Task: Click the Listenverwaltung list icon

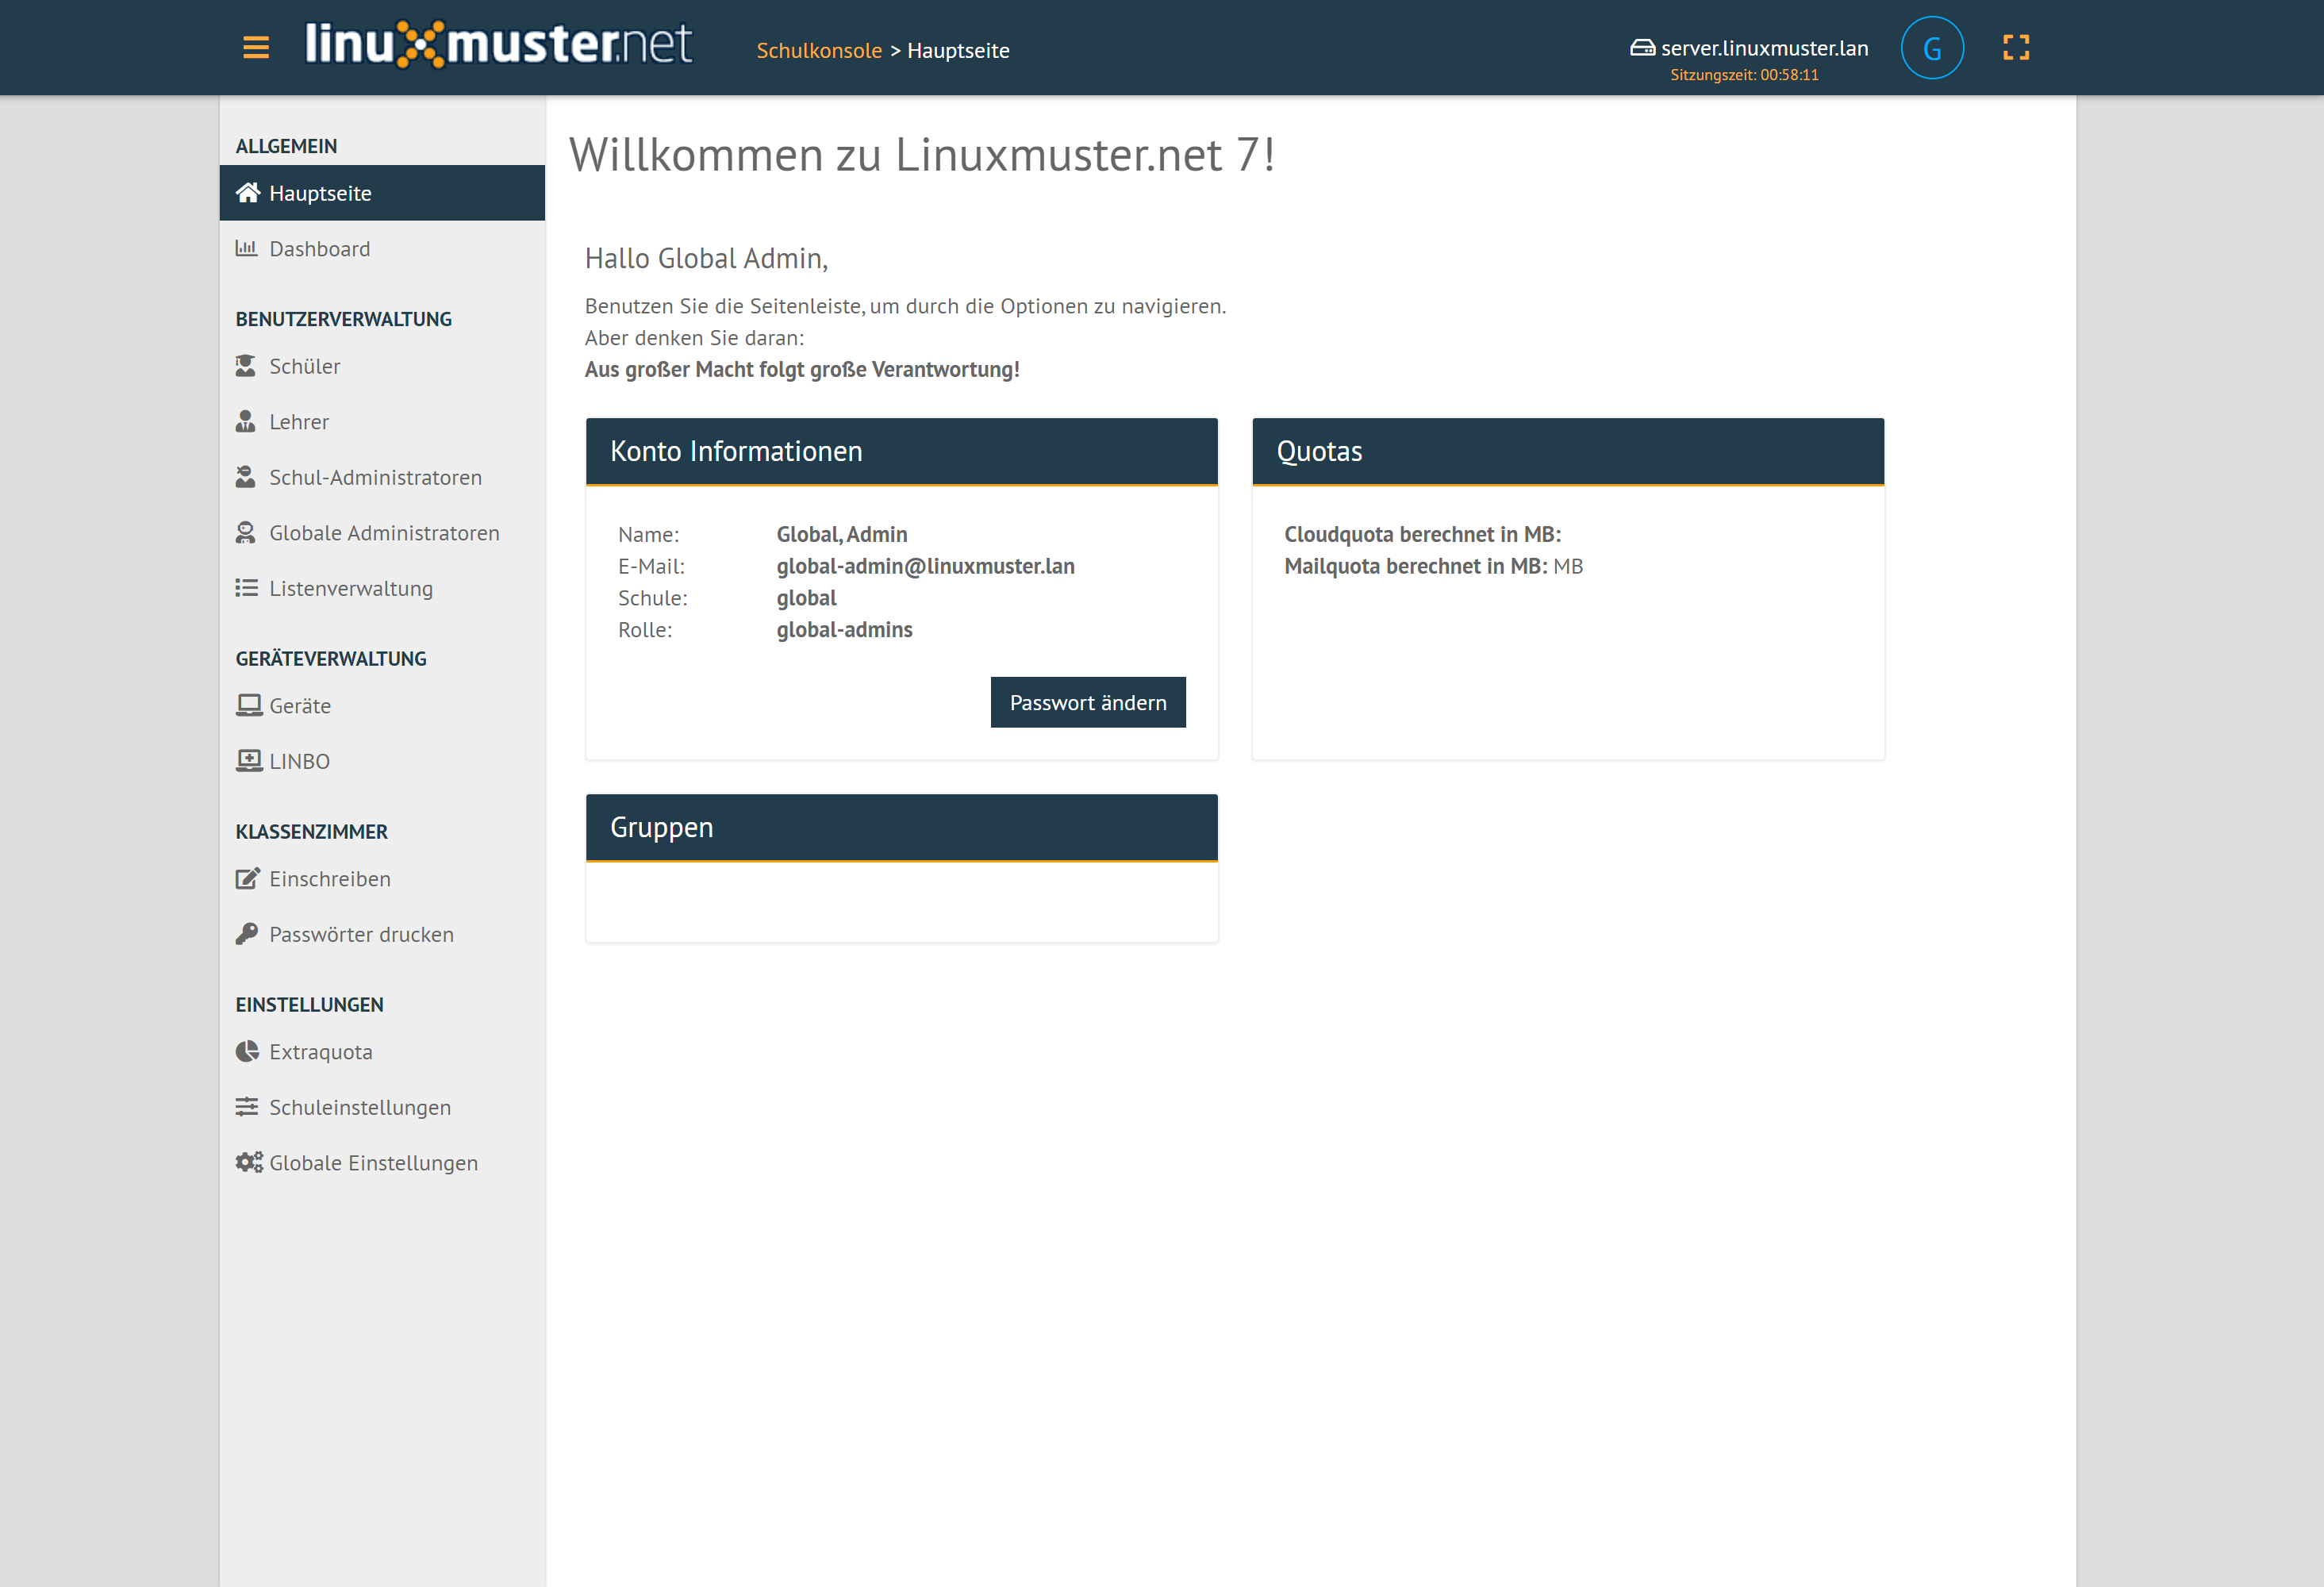Action: pyautogui.click(x=246, y=588)
